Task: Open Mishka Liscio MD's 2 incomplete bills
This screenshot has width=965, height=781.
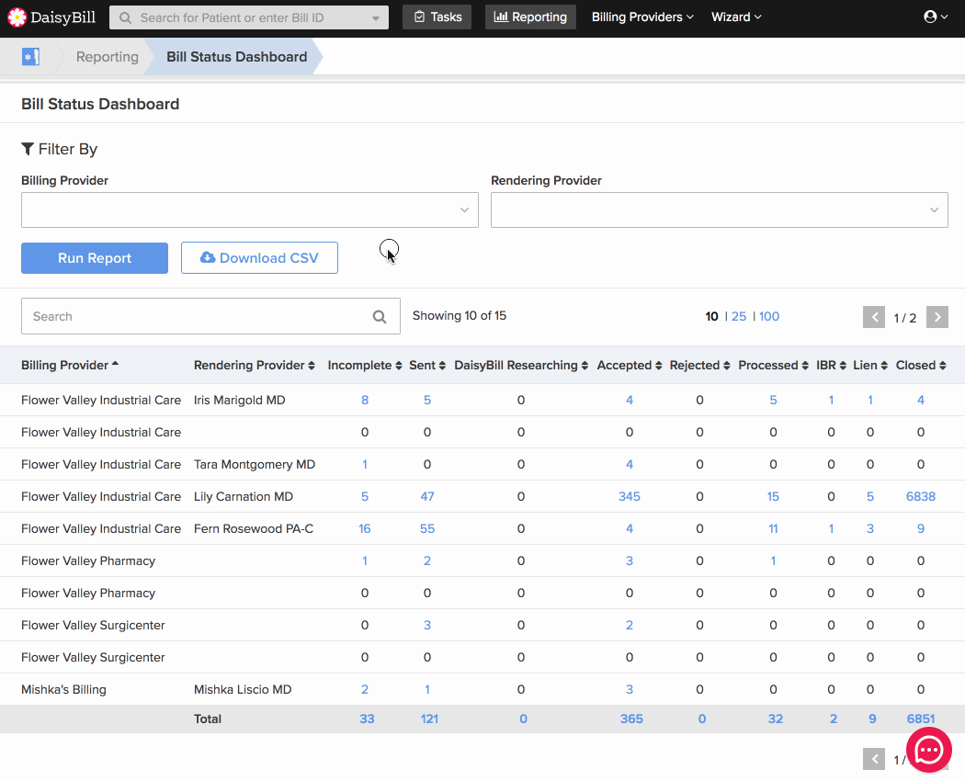Action: 365,689
